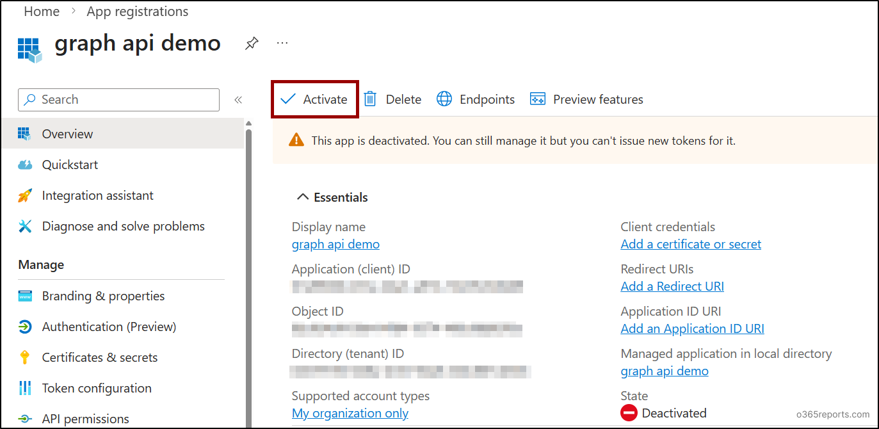Click the Essentials heading text
Viewport: 879px width, 429px height.
[x=341, y=198]
